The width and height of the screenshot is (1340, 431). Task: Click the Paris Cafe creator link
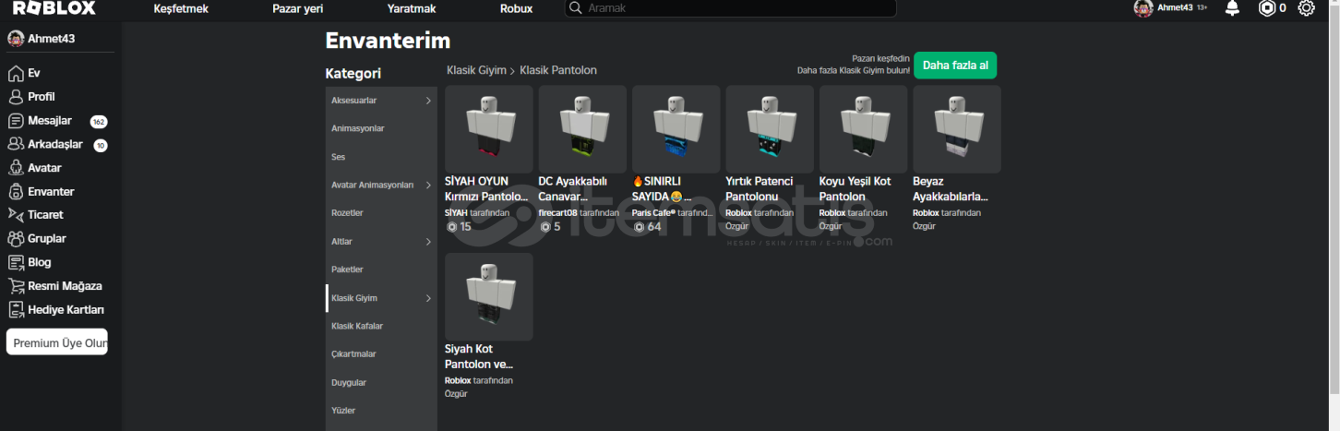click(x=653, y=213)
